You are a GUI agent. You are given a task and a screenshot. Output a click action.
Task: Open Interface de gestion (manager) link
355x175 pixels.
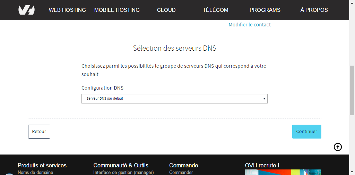pos(123,173)
